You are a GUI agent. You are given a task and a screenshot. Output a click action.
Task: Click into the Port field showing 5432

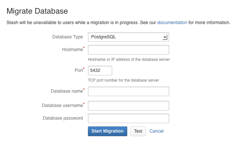pos(100,71)
